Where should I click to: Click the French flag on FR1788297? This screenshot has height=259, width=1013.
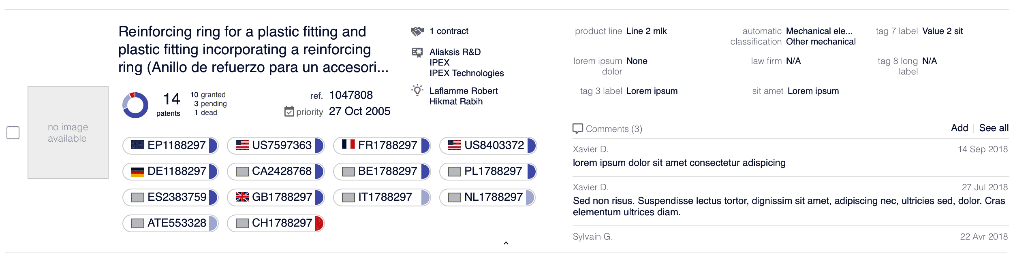point(348,144)
